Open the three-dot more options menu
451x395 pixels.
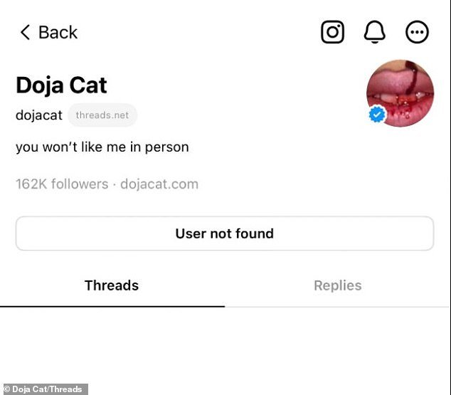[417, 32]
